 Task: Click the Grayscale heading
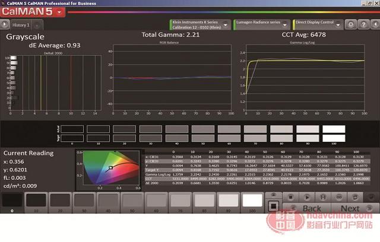(25, 37)
